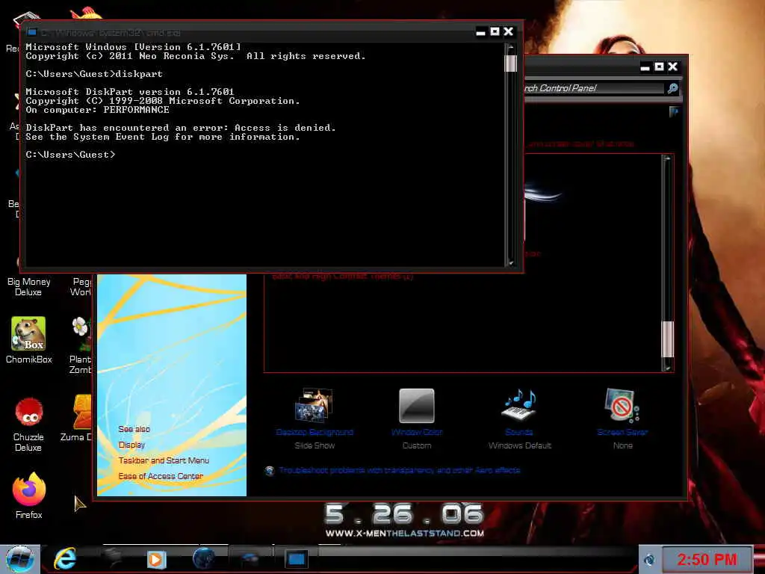765x574 pixels.
Task: Open the Windows Start orb
Action: click(x=20, y=559)
